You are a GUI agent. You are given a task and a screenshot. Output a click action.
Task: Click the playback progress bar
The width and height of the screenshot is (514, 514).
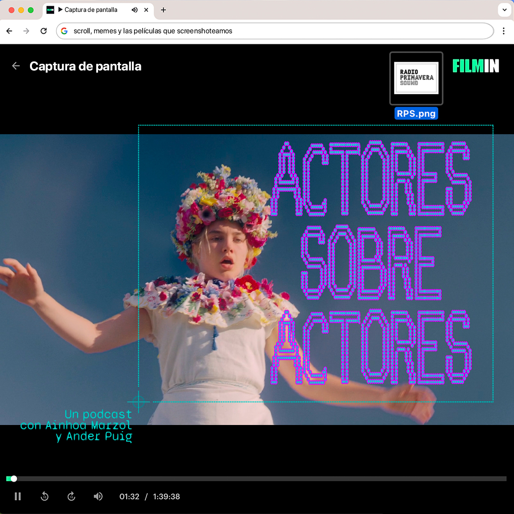point(257,479)
